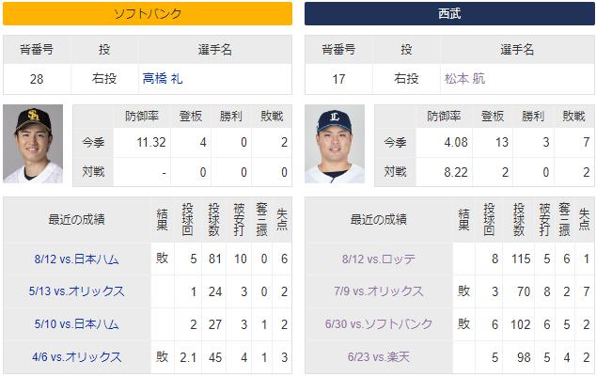This screenshot has height=377, width=596.
Task: Click the Seibu pitcher photo
Action: point(335,144)
